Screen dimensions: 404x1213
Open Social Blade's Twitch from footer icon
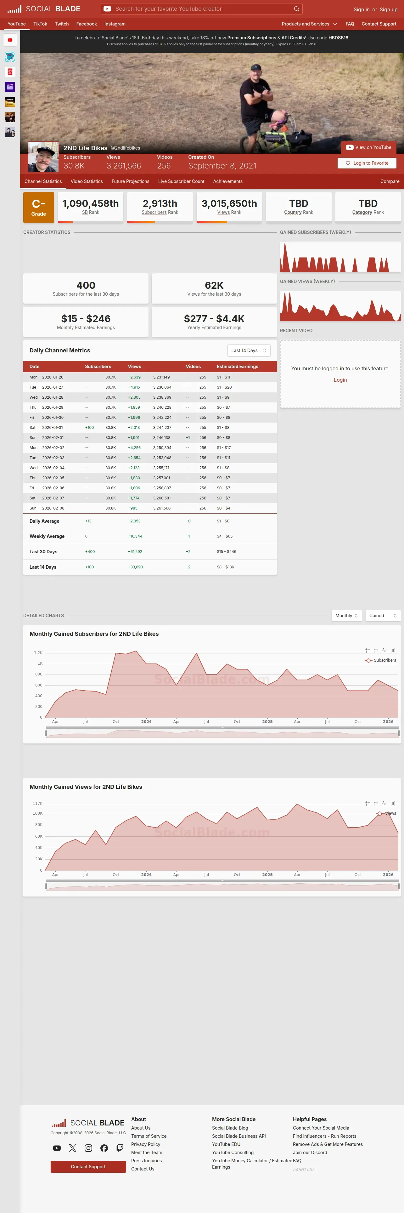[x=120, y=1148]
